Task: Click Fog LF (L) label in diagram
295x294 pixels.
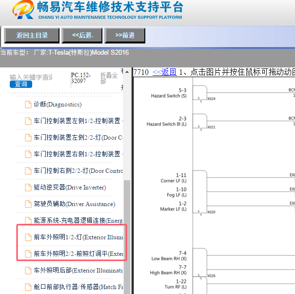Action: coord(177,195)
